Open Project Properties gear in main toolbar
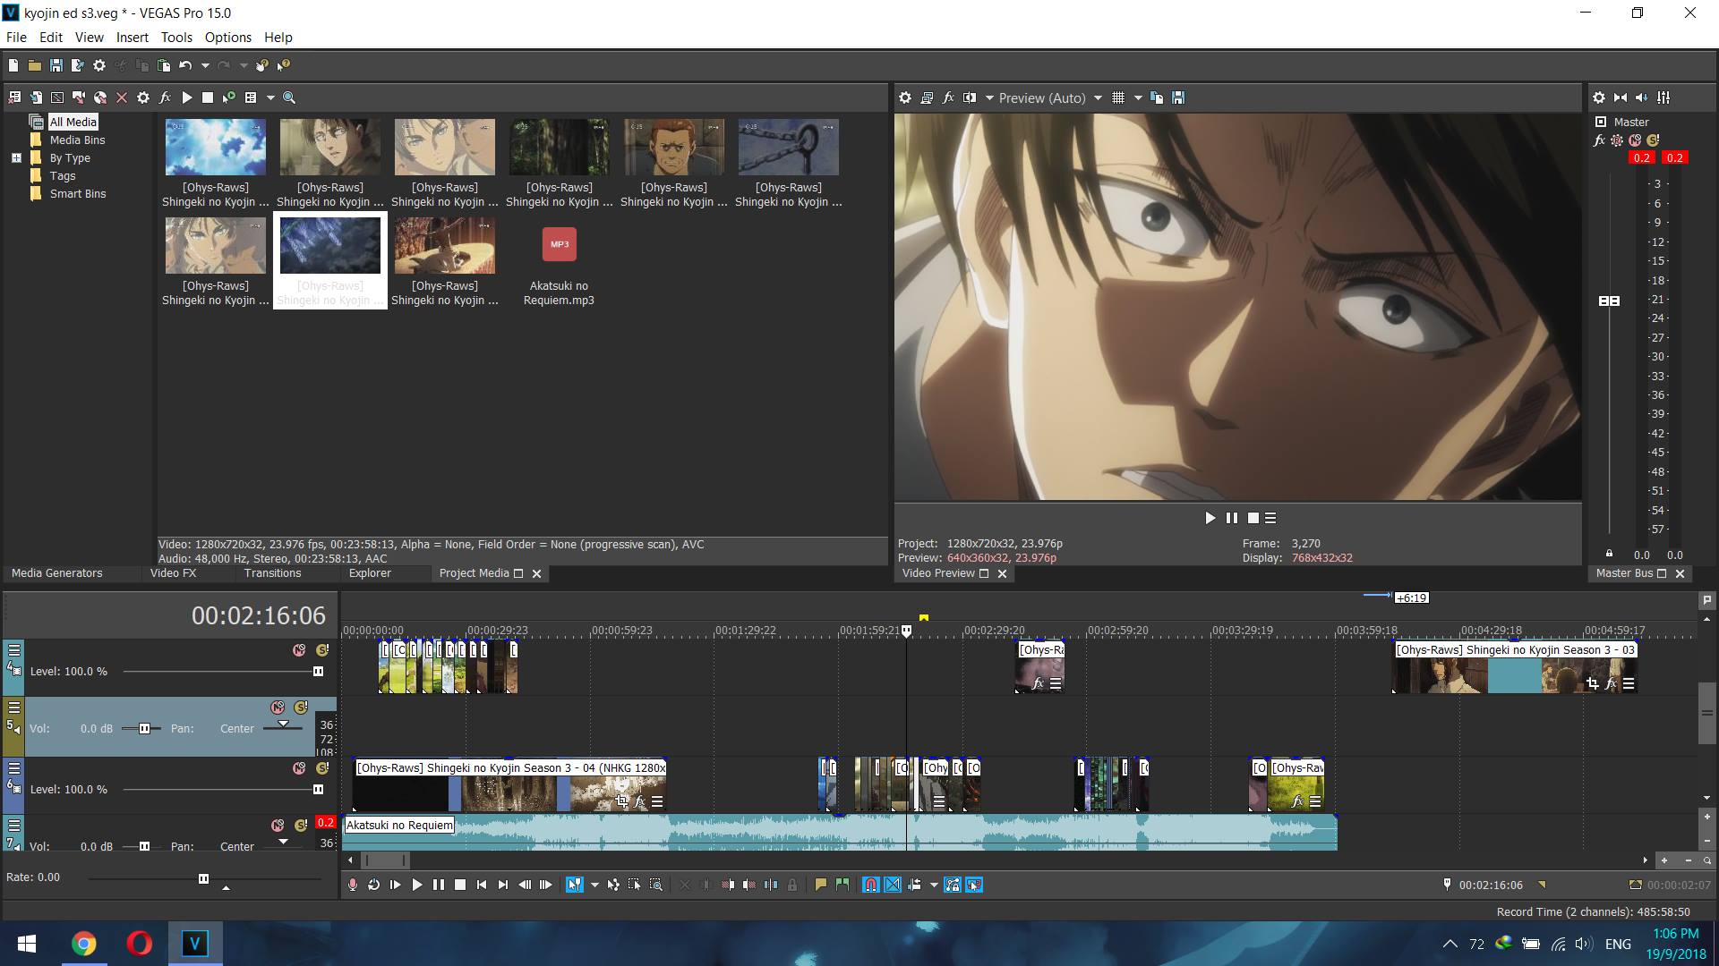 (99, 65)
